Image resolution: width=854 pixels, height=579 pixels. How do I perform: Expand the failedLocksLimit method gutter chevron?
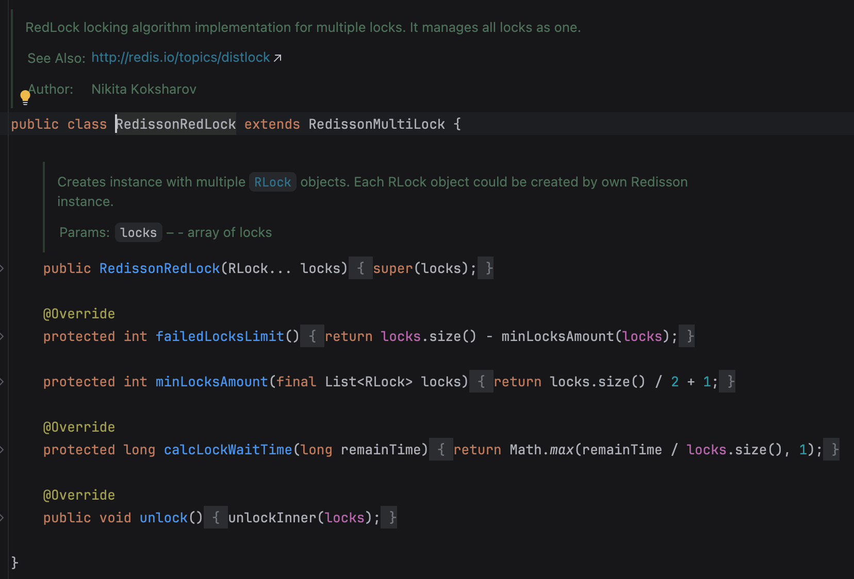point(2,336)
